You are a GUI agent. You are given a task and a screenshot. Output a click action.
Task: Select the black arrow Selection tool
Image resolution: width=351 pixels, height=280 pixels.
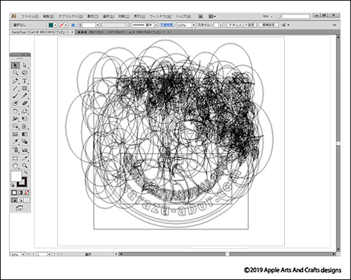16,65
